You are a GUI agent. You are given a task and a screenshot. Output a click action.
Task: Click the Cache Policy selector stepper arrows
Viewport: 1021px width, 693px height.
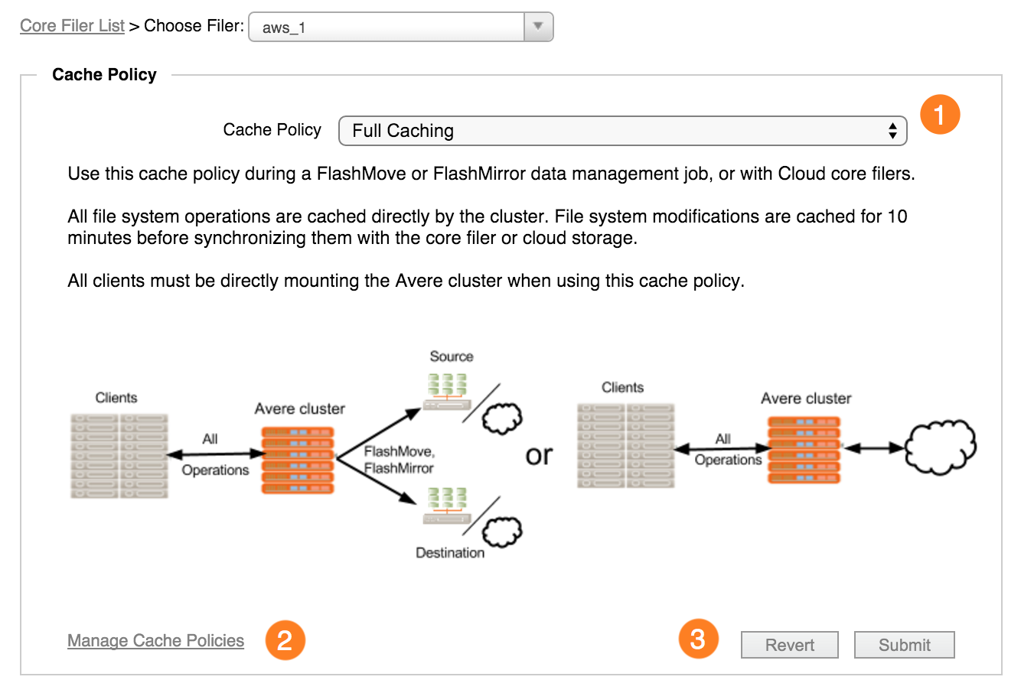pos(892,131)
